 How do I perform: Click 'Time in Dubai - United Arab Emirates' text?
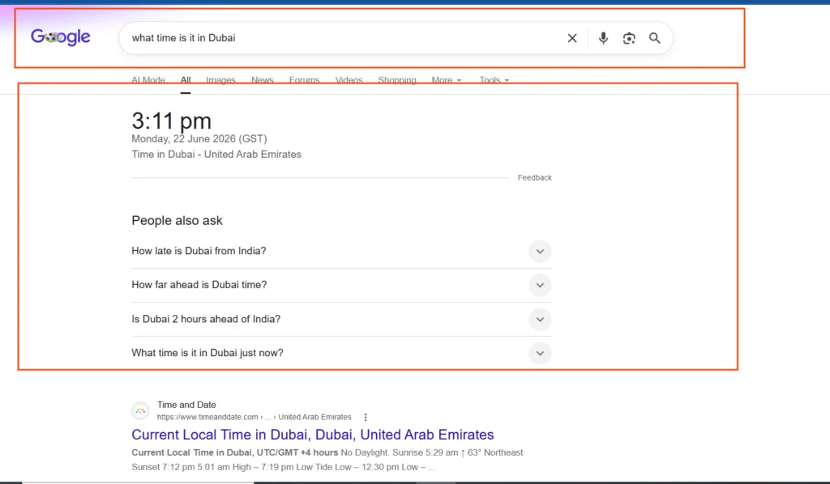point(216,155)
